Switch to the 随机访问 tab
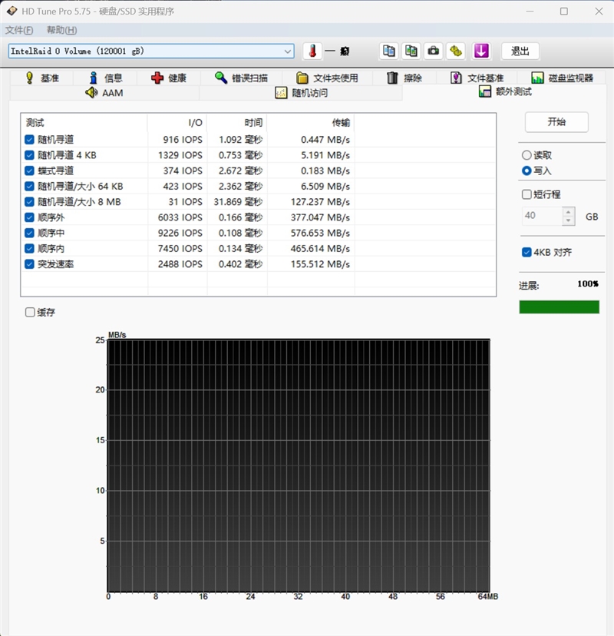The image size is (614, 636). click(301, 93)
